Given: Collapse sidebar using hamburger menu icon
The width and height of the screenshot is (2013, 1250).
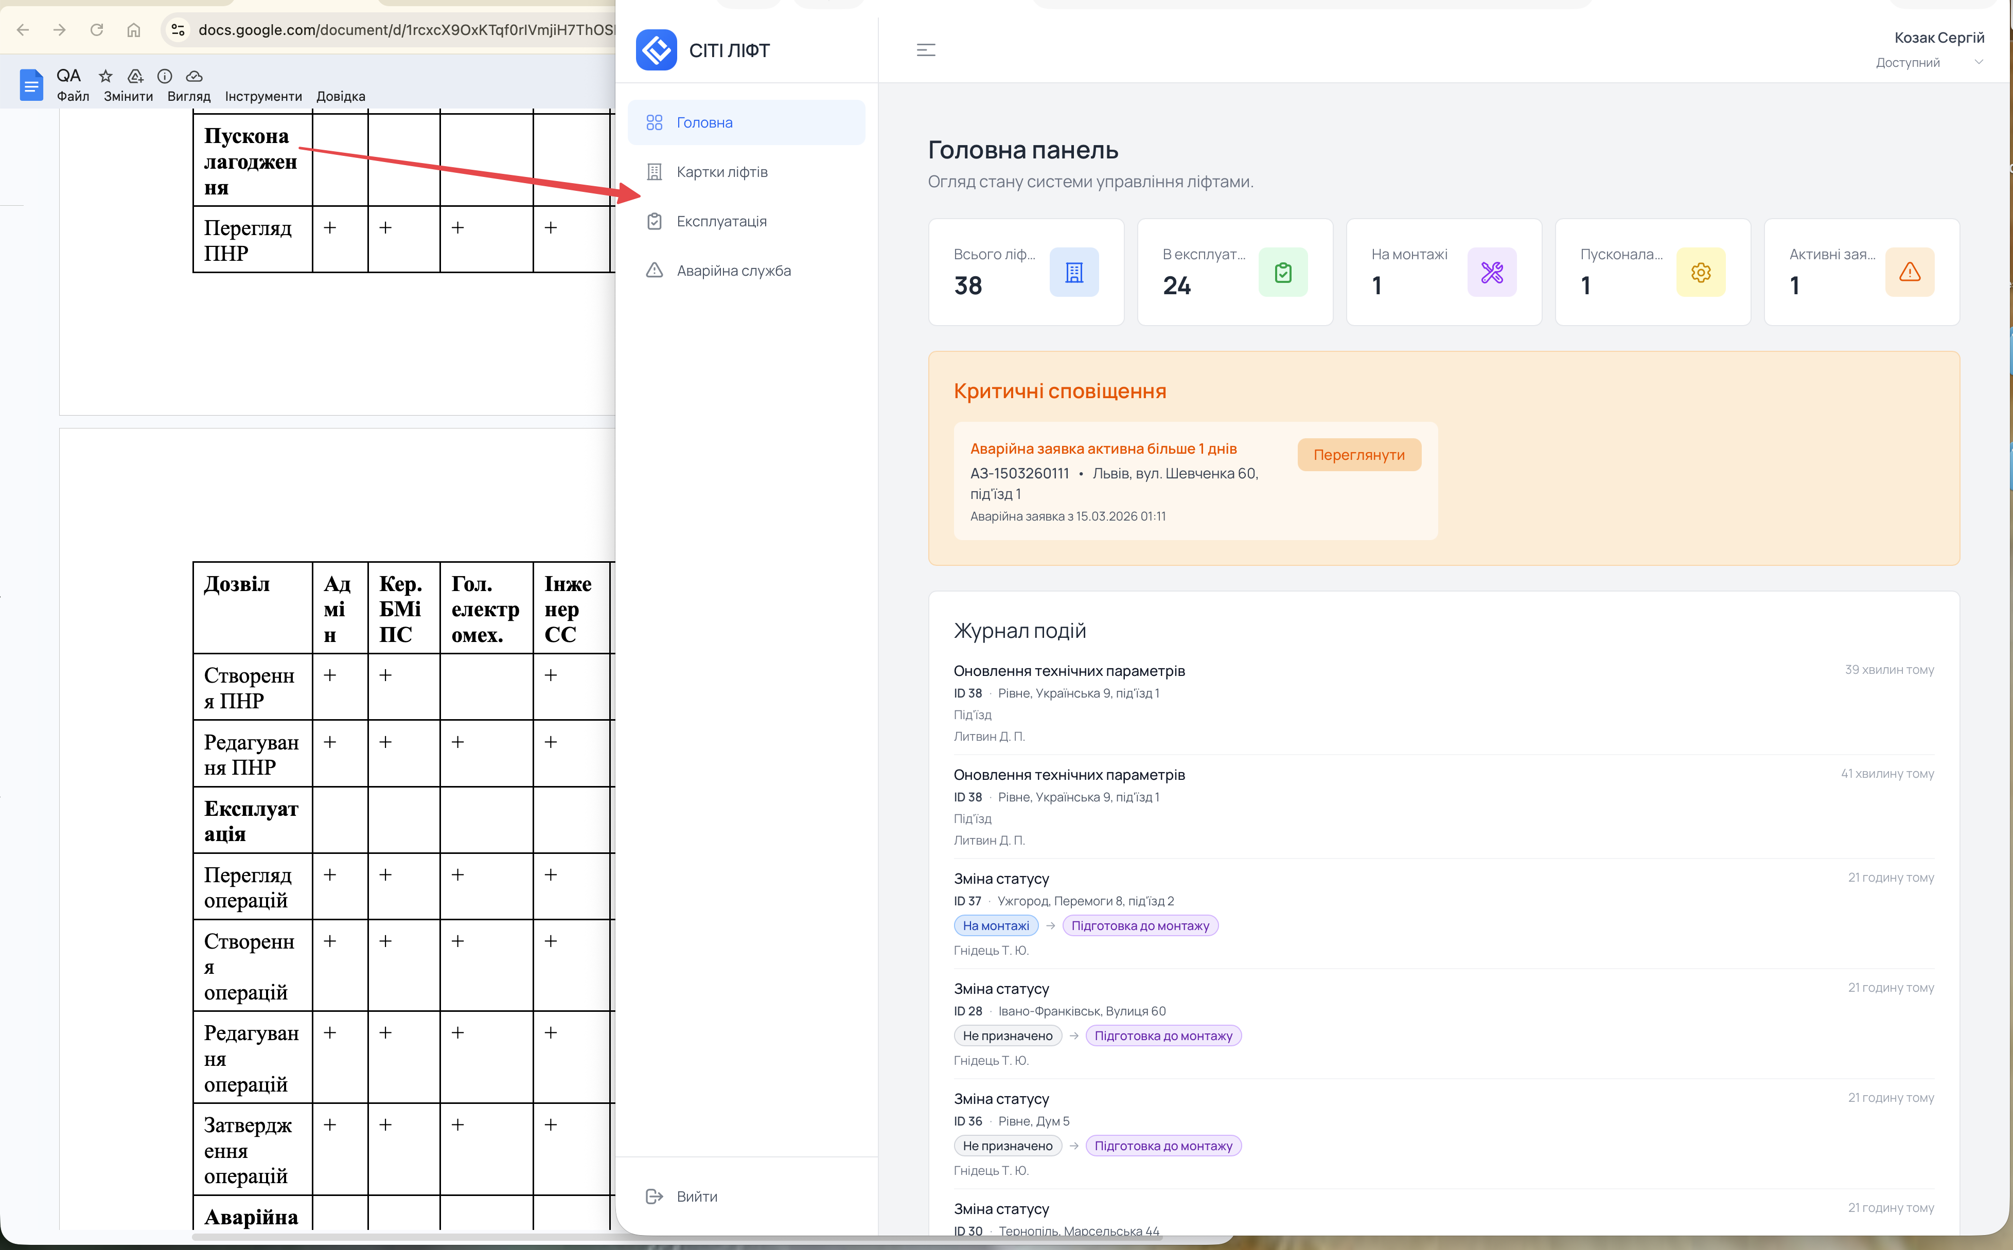Looking at the screenshot, I should point(925,50).
